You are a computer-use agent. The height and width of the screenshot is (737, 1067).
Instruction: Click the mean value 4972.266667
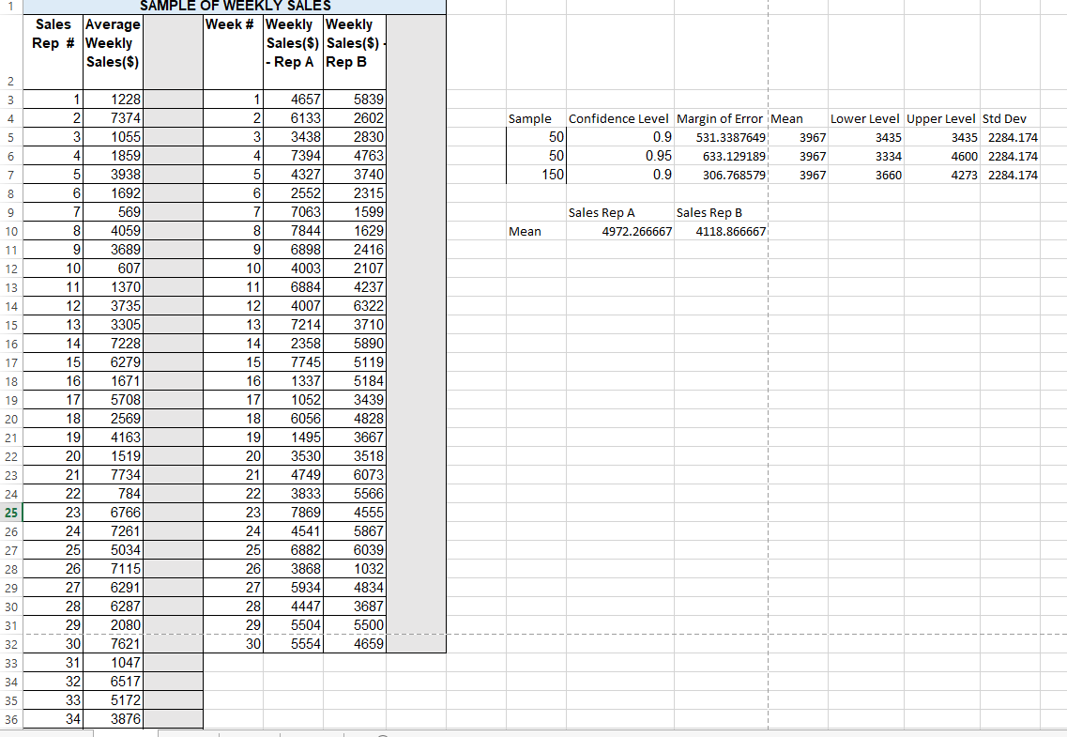click(620, 231)
